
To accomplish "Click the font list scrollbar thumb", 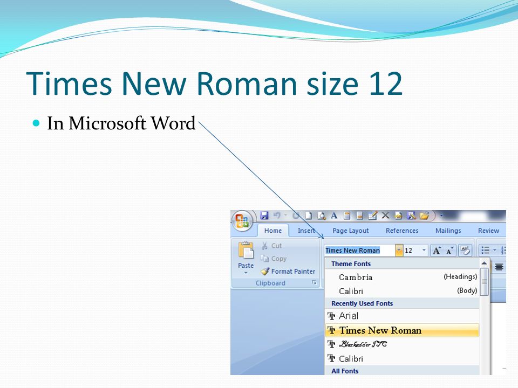I will point(485,282).
